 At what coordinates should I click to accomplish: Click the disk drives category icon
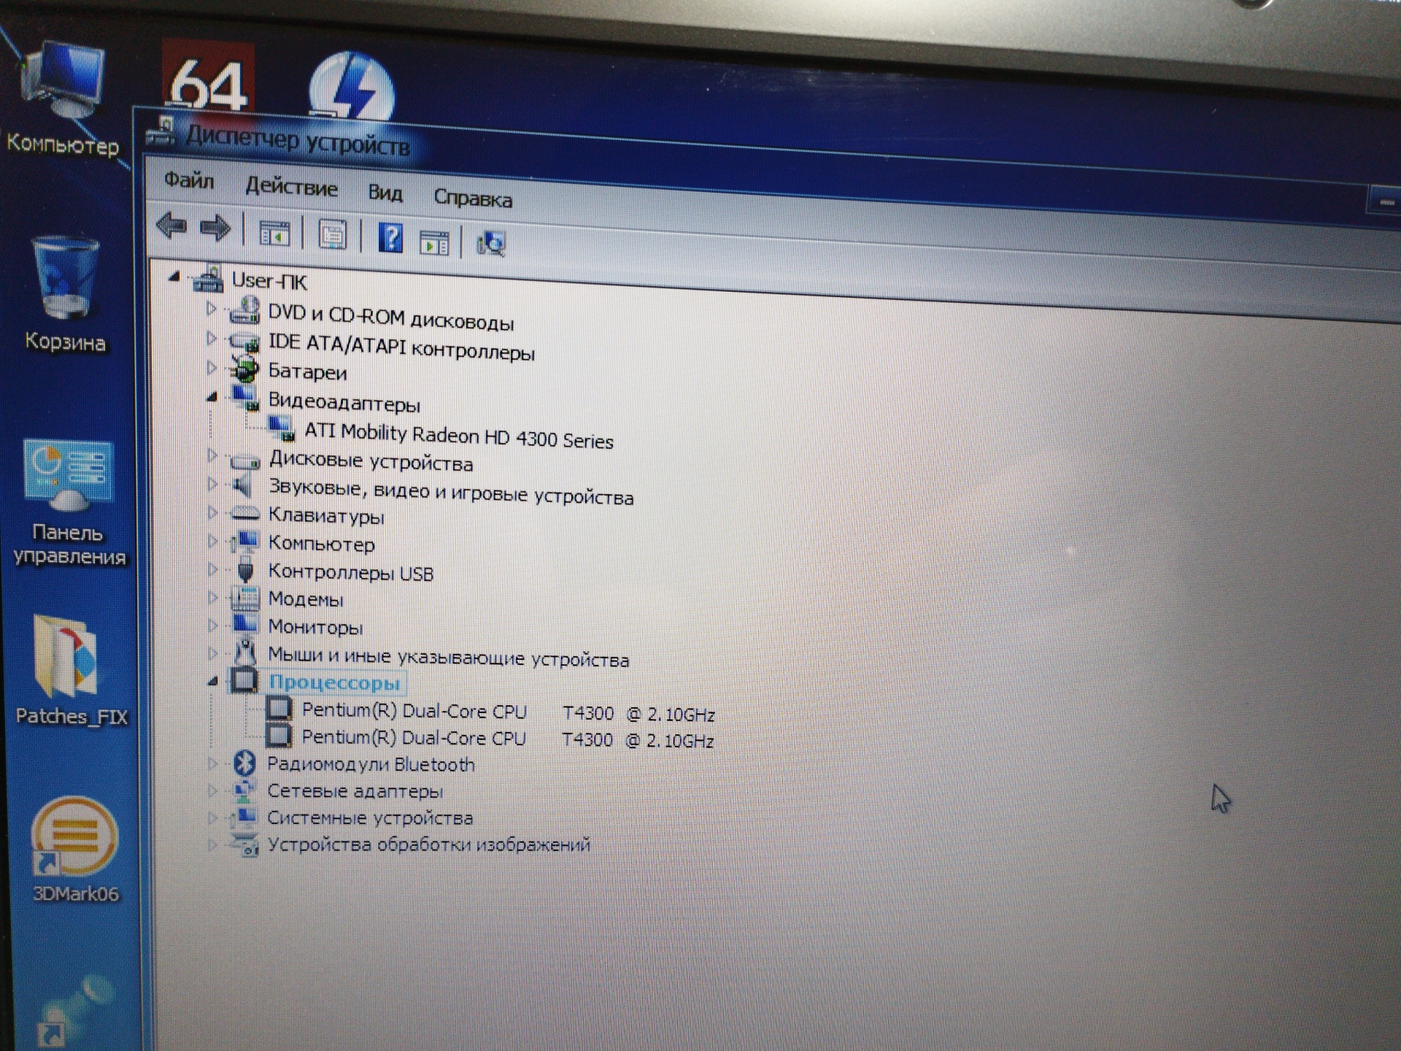(x=245, y=461)
